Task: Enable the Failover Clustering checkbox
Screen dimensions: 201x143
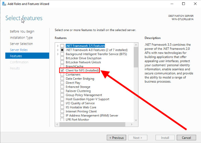Action: click(x=62, y=91)
